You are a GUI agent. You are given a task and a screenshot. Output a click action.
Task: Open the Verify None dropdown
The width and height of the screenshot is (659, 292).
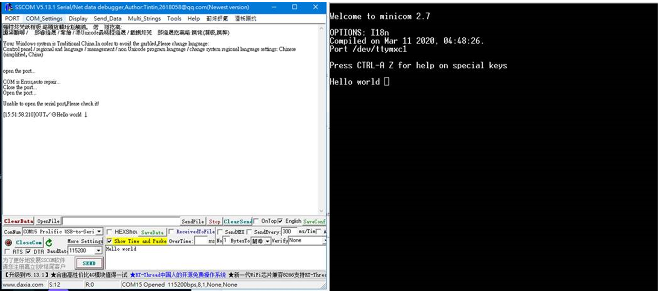tap(324, 241)
